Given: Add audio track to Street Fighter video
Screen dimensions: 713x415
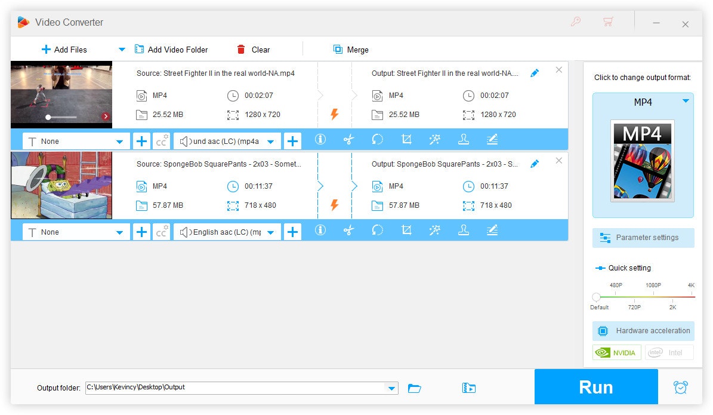Looking at the screenshot, I should pyautogui.click(x=292, y=142).
